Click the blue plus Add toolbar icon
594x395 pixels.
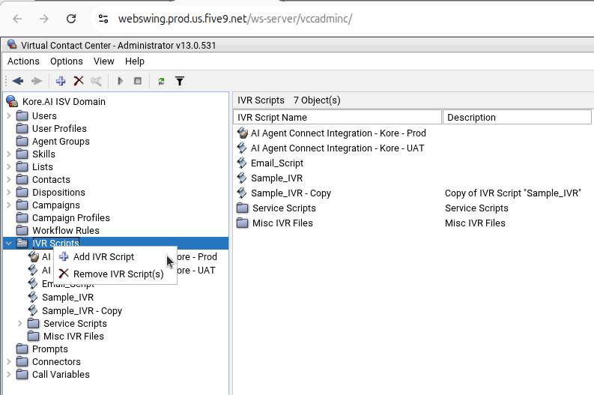coord(61,81)
